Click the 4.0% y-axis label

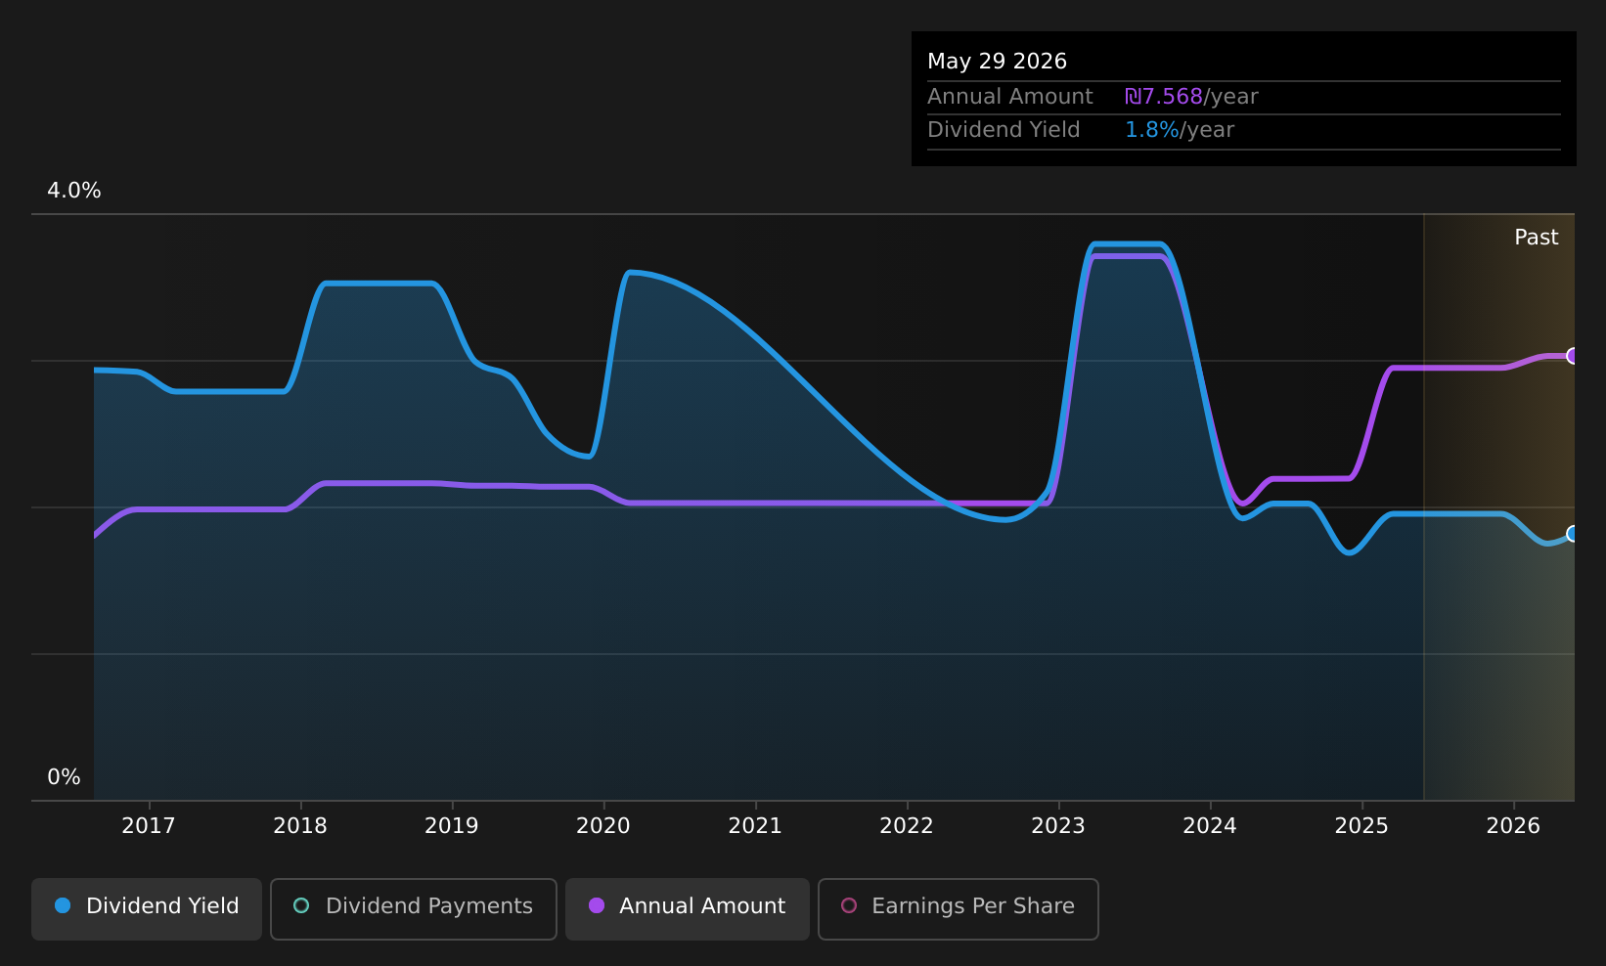[74, 191]
